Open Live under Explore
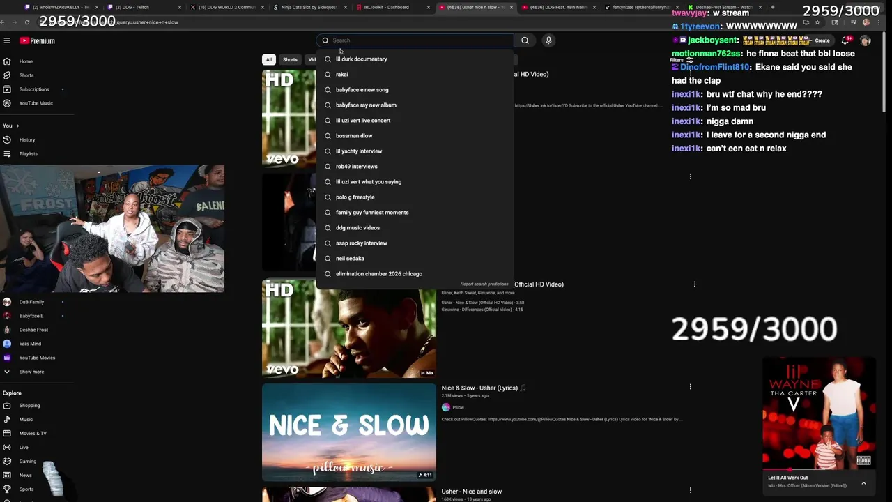The image size is (892, 502). pyautogui.click(x=24, y=447)
